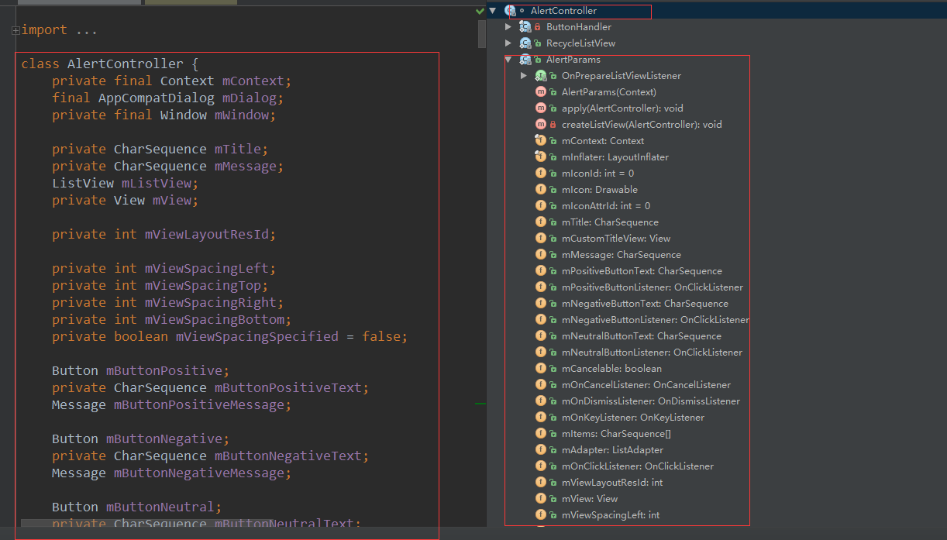Expand the RecycleListView node
The image size is (947, 540).
tap(508, 43)
